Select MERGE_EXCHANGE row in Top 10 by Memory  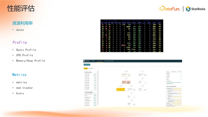(x=90, y=94)
